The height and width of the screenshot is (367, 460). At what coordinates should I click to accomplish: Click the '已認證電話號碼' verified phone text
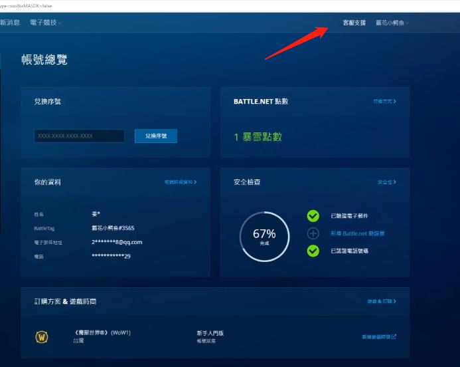coord(349,251)
